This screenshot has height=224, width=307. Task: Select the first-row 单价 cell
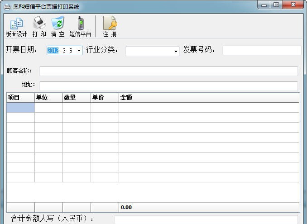[x=105, y=108]
